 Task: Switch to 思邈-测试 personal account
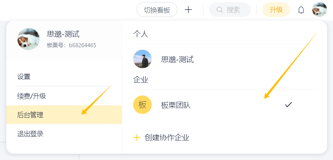point(177,59)
